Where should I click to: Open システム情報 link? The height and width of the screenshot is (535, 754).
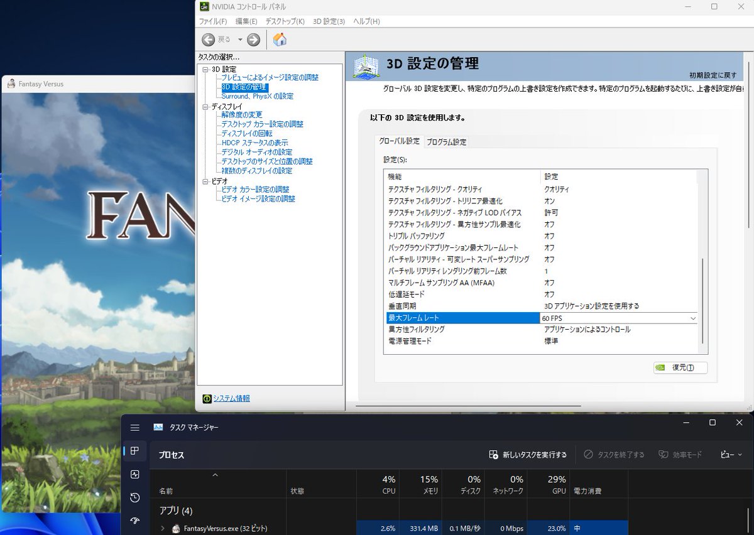pyautogui.click(x=231, y=398)
